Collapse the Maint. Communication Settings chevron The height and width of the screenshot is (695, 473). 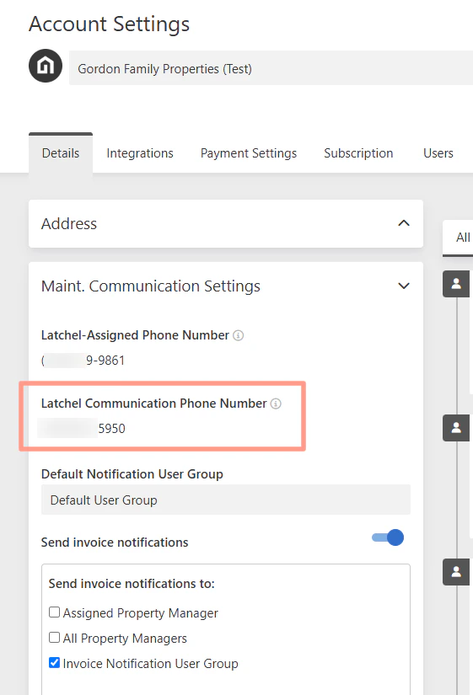404,286
